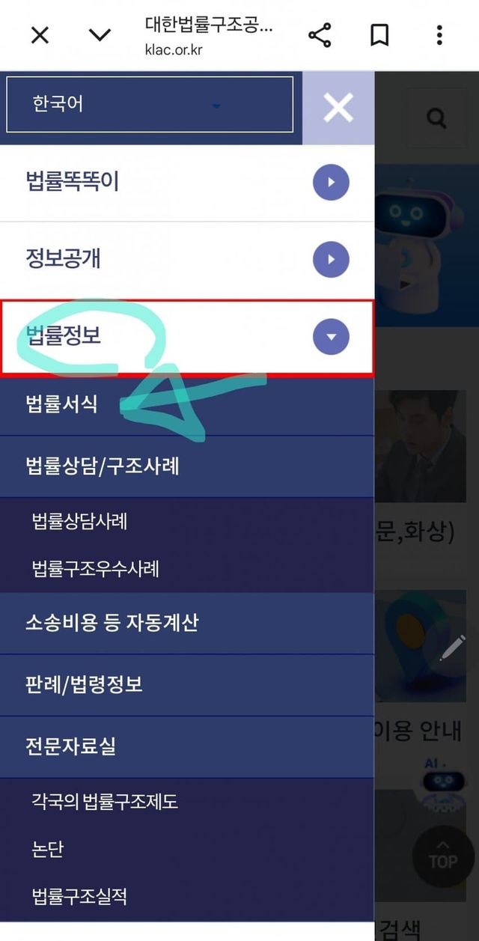The height and width of the screenshot is (941, 479).
Task: Open 법률상담/구조사례 menu item
Action: pyautogui.click(x=187, y=466)
